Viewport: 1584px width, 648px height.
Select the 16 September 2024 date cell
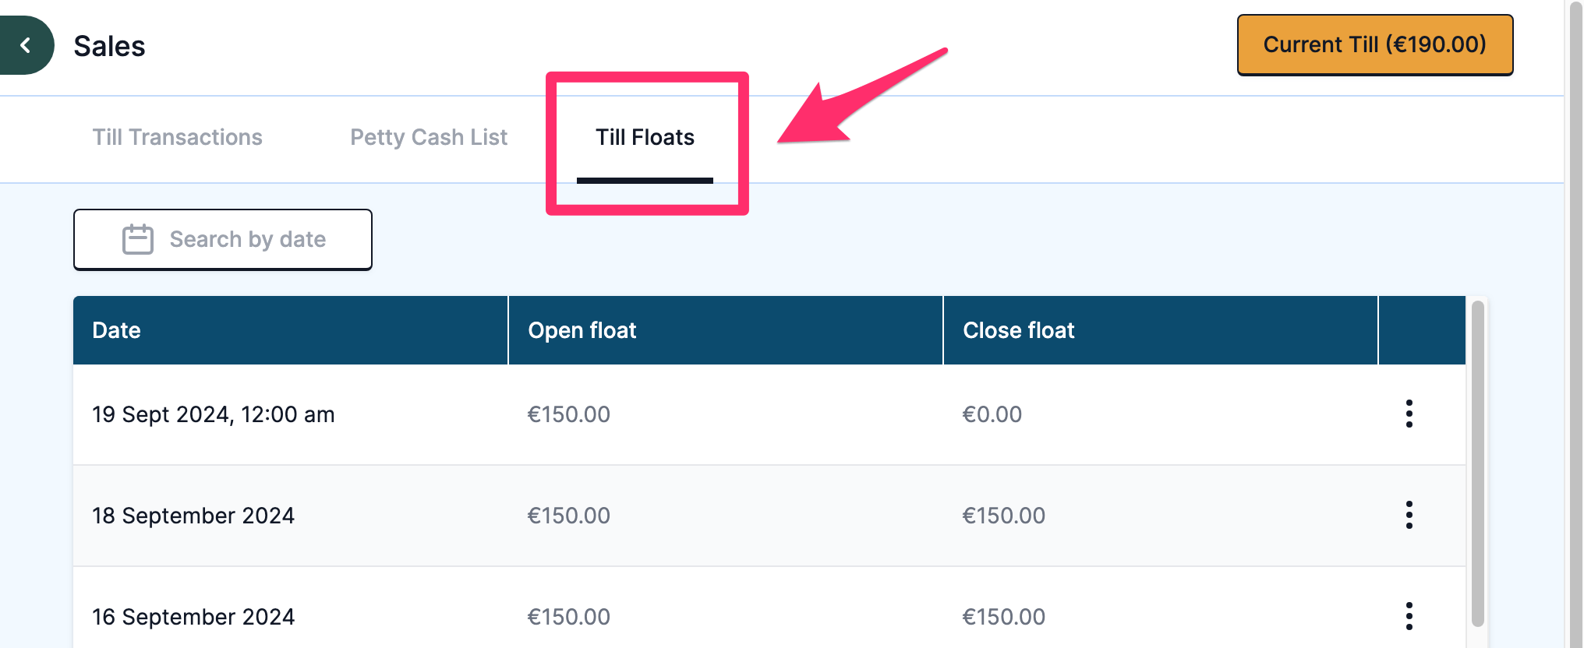coord(193,617)
